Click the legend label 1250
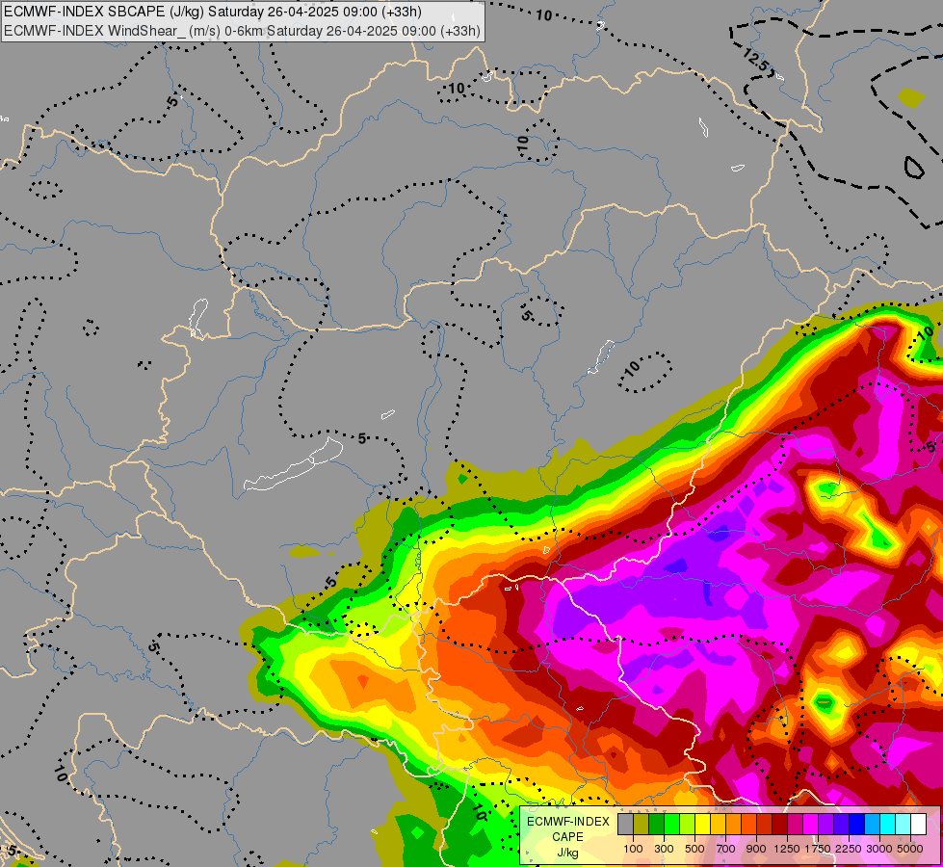 pyautogui.click(x=787, y=849)
